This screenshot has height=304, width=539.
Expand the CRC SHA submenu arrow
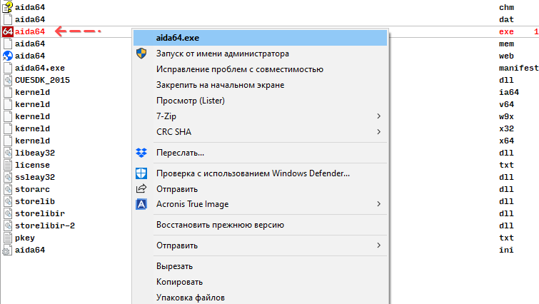pyautogui.click(x=378, y=132)
